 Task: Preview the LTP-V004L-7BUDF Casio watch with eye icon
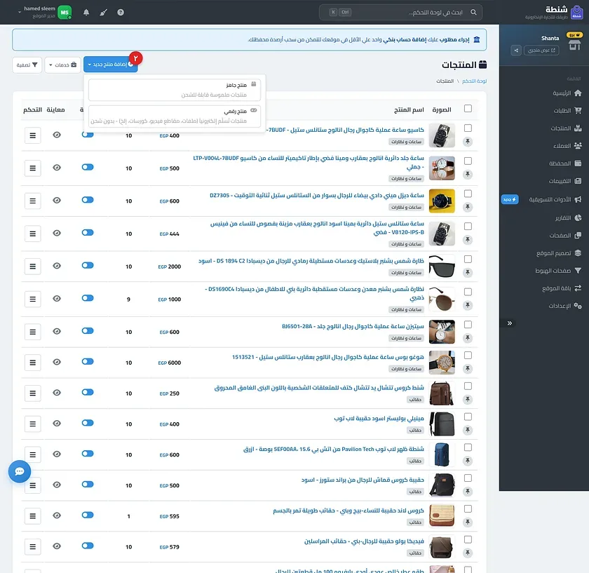coord(57,168)
